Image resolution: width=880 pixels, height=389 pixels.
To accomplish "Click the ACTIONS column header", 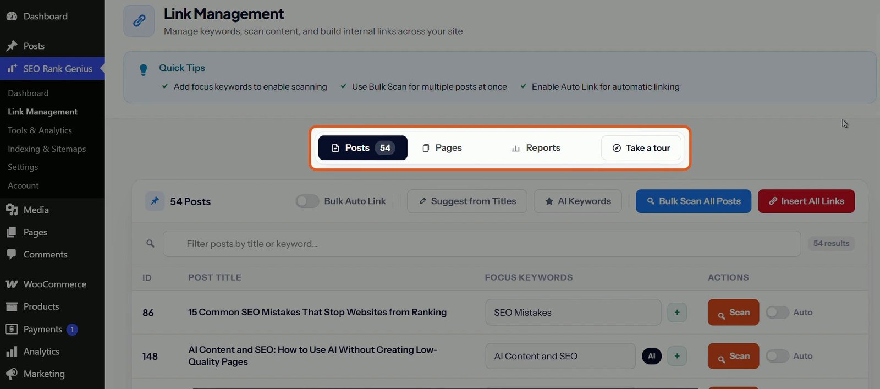I will [728, 277].
